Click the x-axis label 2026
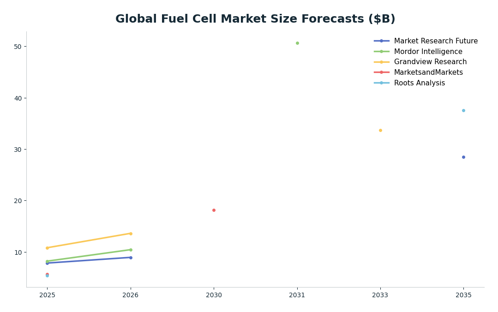 click(x=131, y=295)
